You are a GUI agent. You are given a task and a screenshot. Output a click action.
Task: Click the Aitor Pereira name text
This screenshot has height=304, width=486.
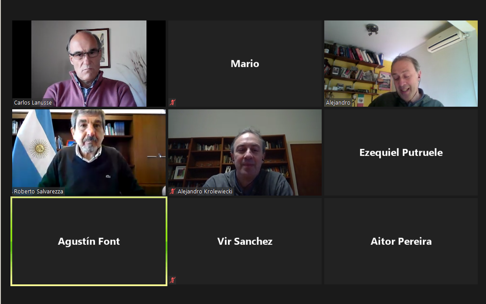point(401,241)
